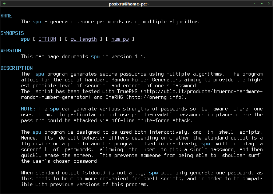The width and height of the screenshot is (273, 194).
Task: Click the VERSION section heading
Action: point(11,50)
